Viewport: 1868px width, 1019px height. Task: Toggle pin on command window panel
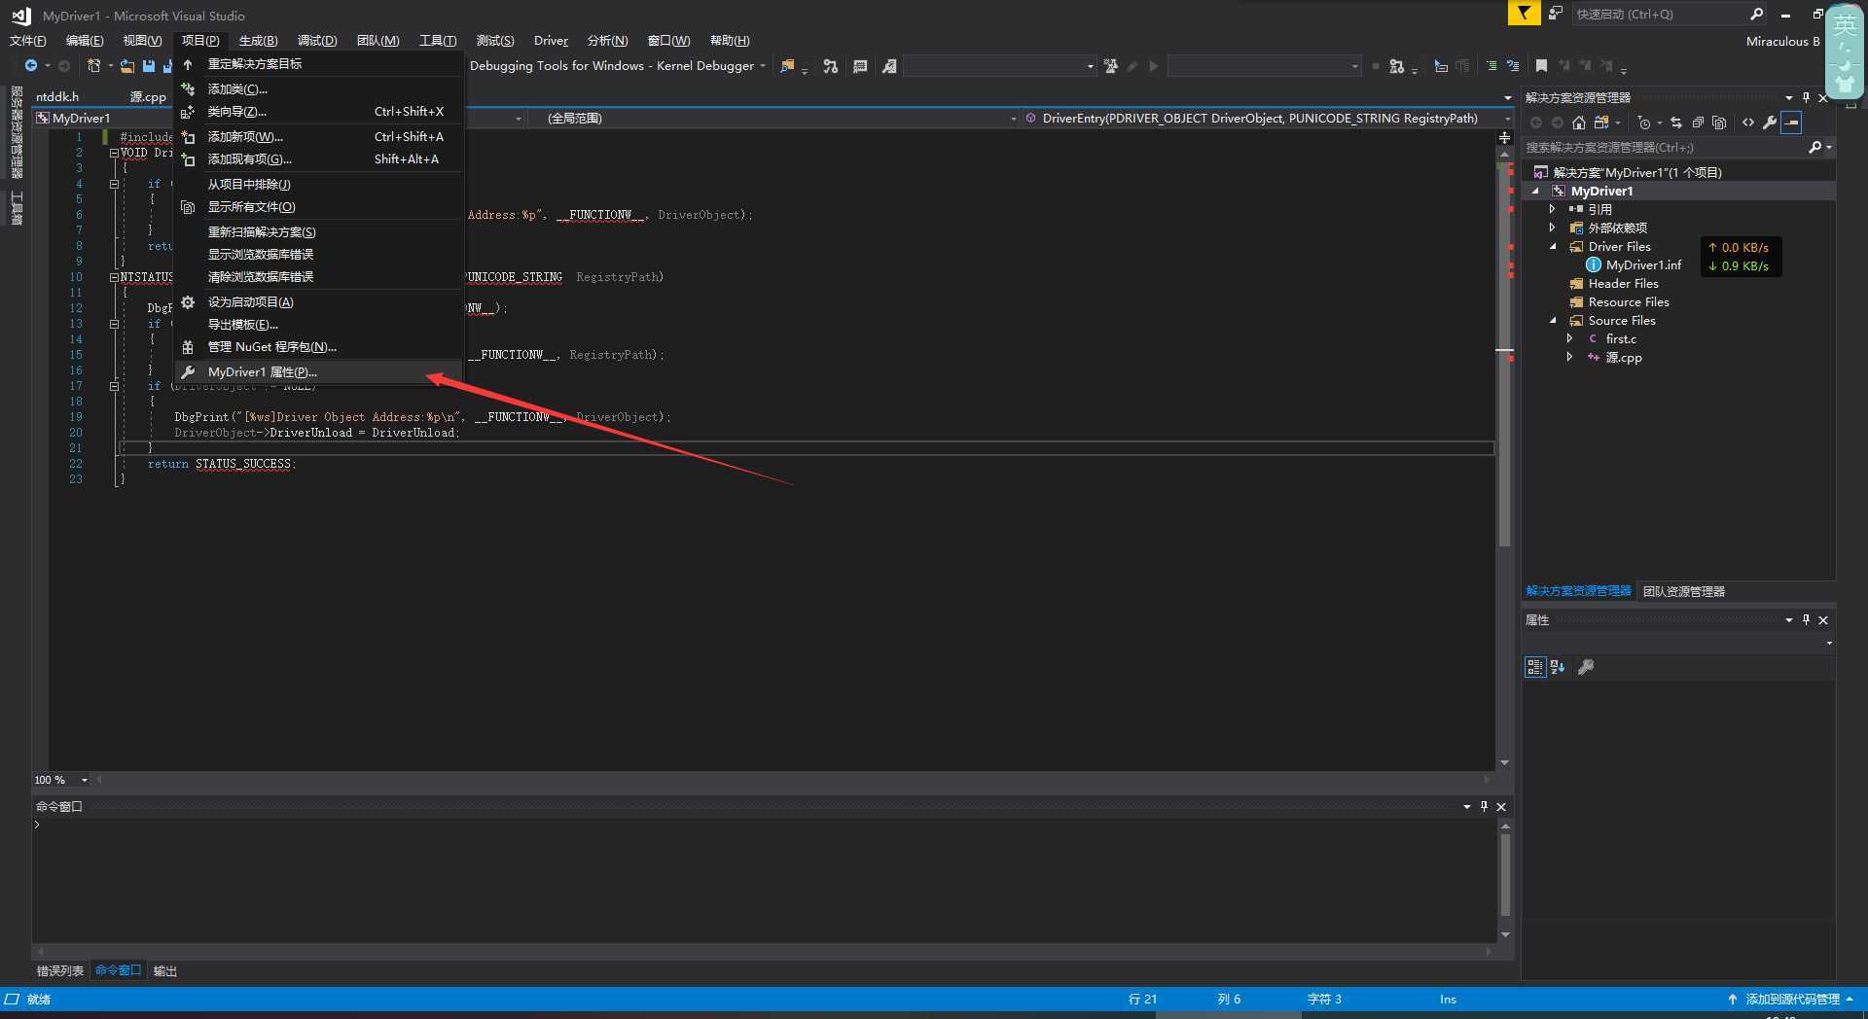click(1484, 806)
